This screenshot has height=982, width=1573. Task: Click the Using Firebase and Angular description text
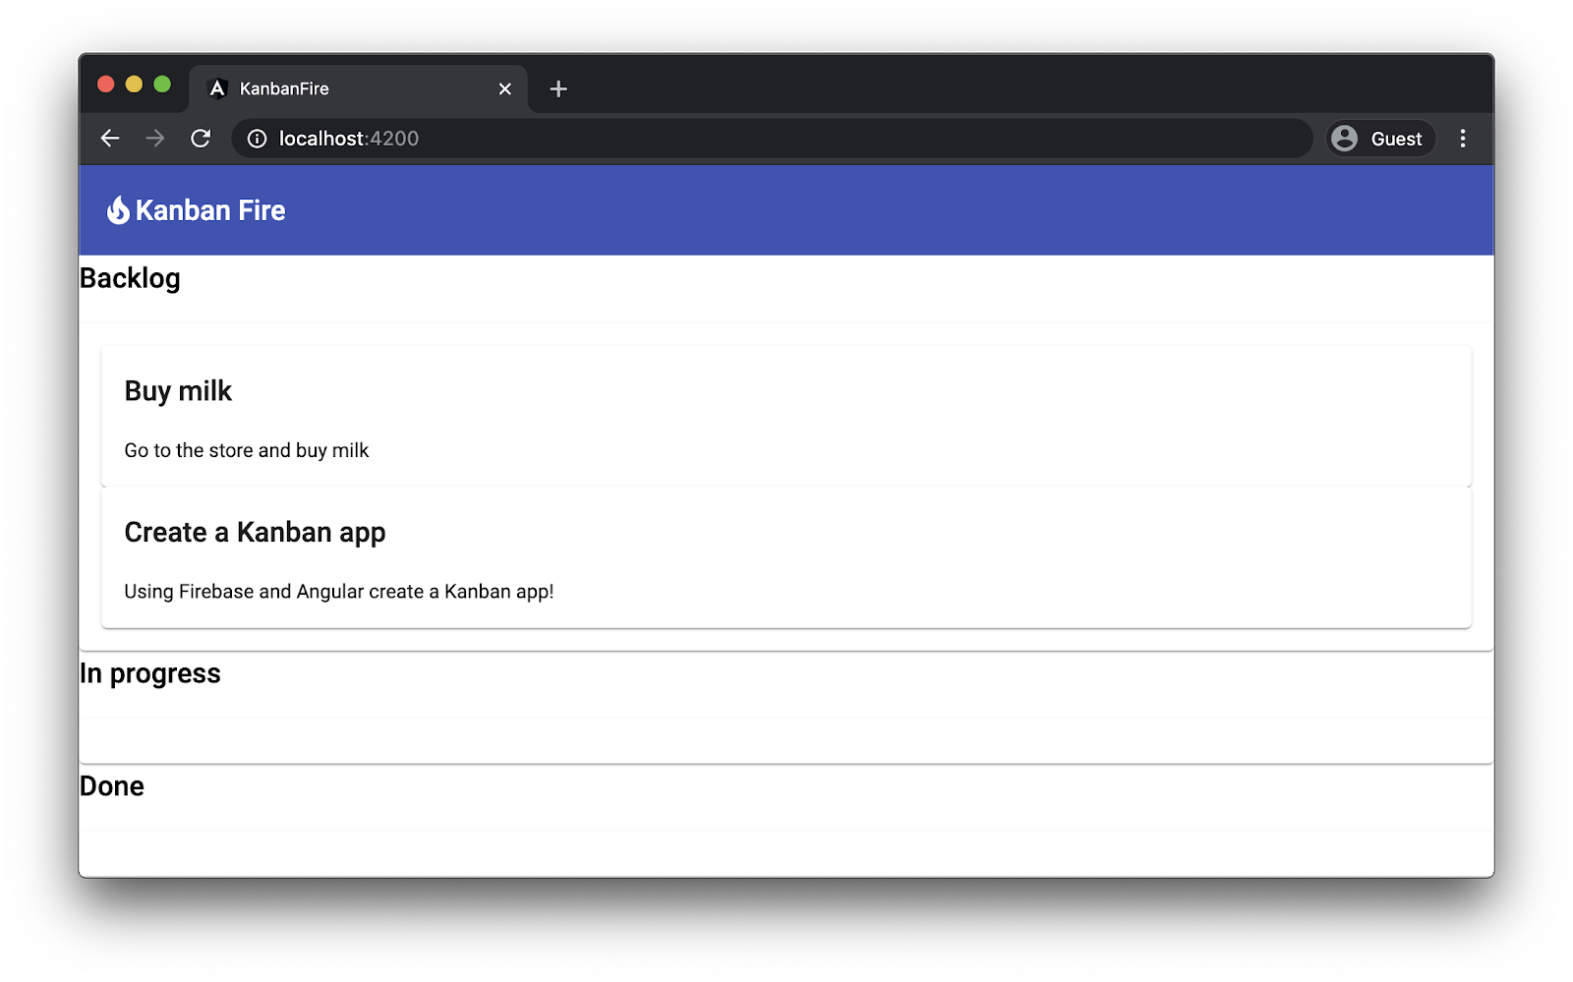pyautogui.click(x=338, y=592)
